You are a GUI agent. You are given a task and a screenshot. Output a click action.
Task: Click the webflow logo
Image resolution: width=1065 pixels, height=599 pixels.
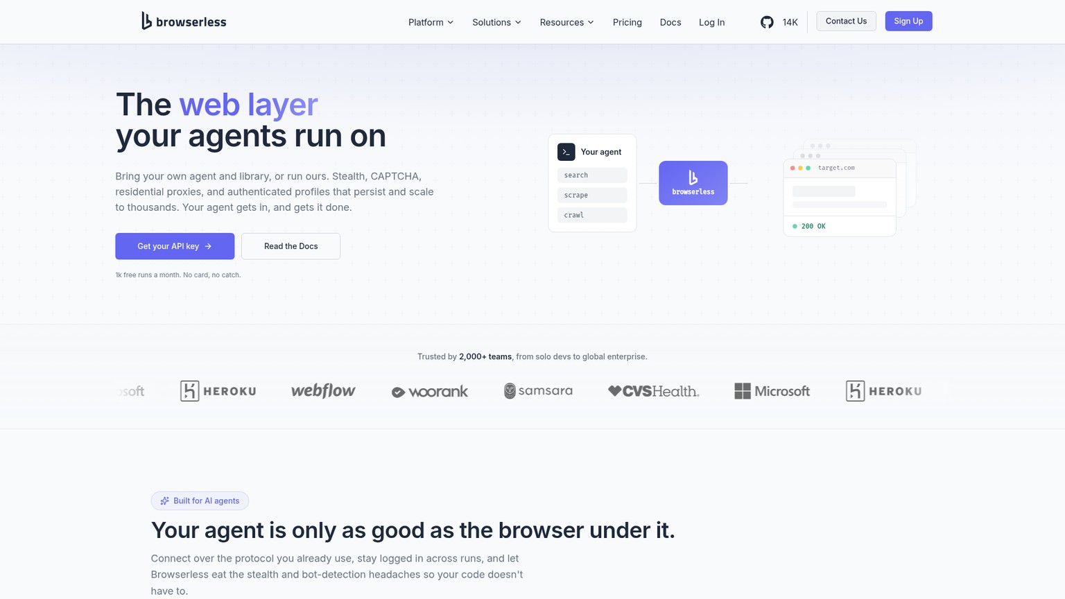[323, 391]
